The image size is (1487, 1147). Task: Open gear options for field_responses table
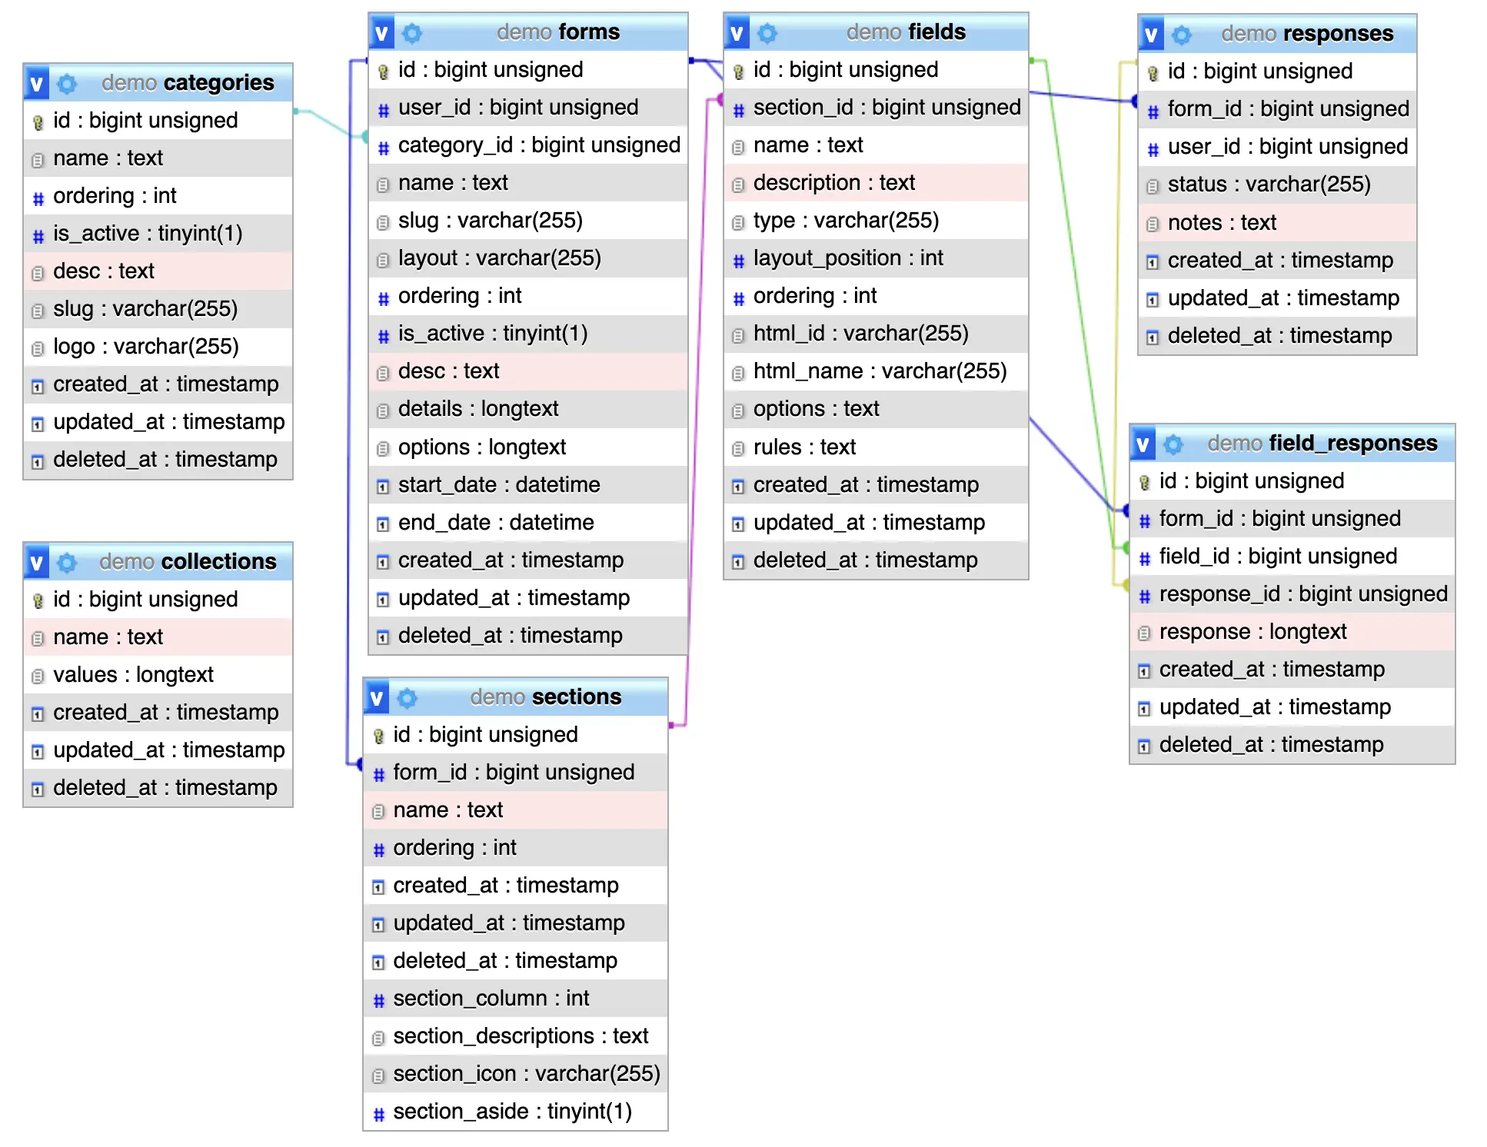click(x=1174, y=444)
